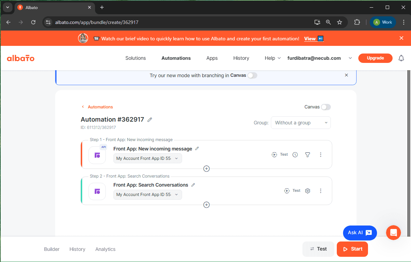Viewport: 411px width, 262px height.
Task: Open Step 2 settings via the gear icon
Action: tap(308, 190)
